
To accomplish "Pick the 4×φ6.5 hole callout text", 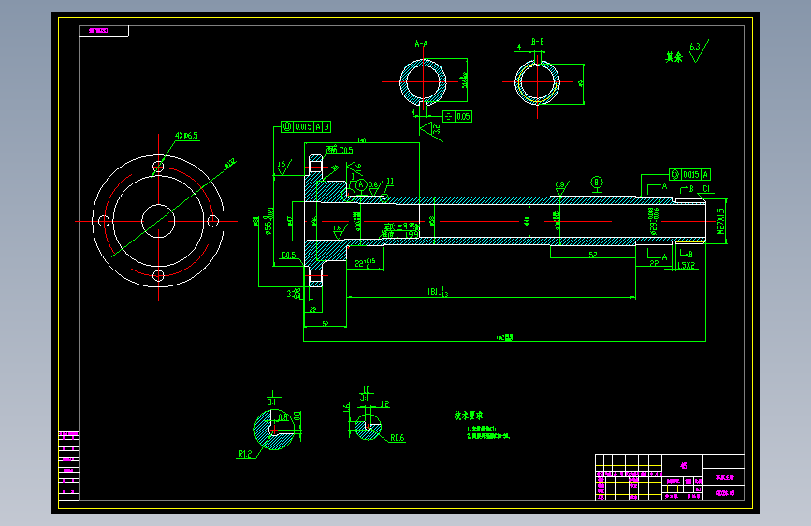I will coord(186,136).
